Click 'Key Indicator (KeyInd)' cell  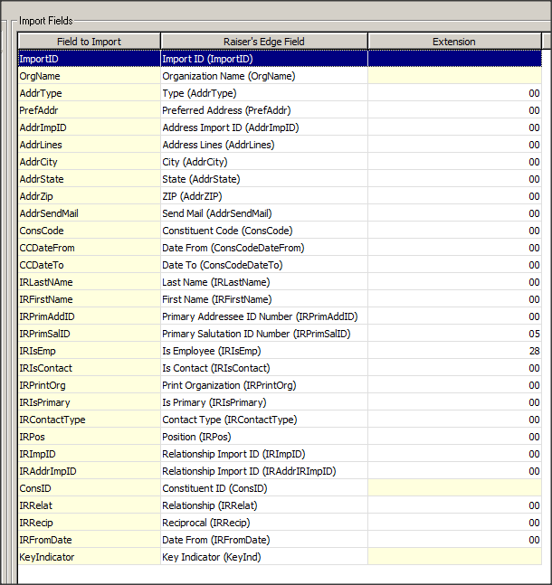tap(264, 557)
